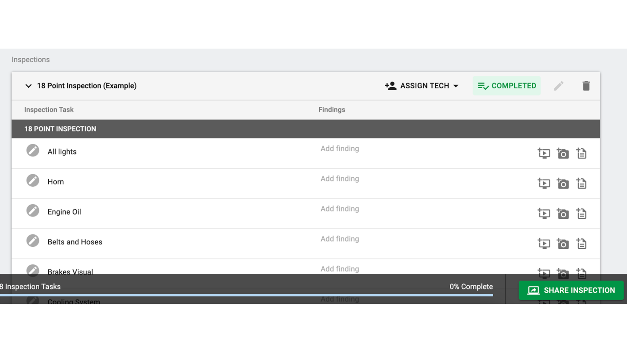Click the pencil edit icon beside COMPLETED

coord(558,86)
